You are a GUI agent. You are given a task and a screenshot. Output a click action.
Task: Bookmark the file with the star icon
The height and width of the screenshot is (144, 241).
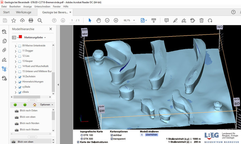14,20
